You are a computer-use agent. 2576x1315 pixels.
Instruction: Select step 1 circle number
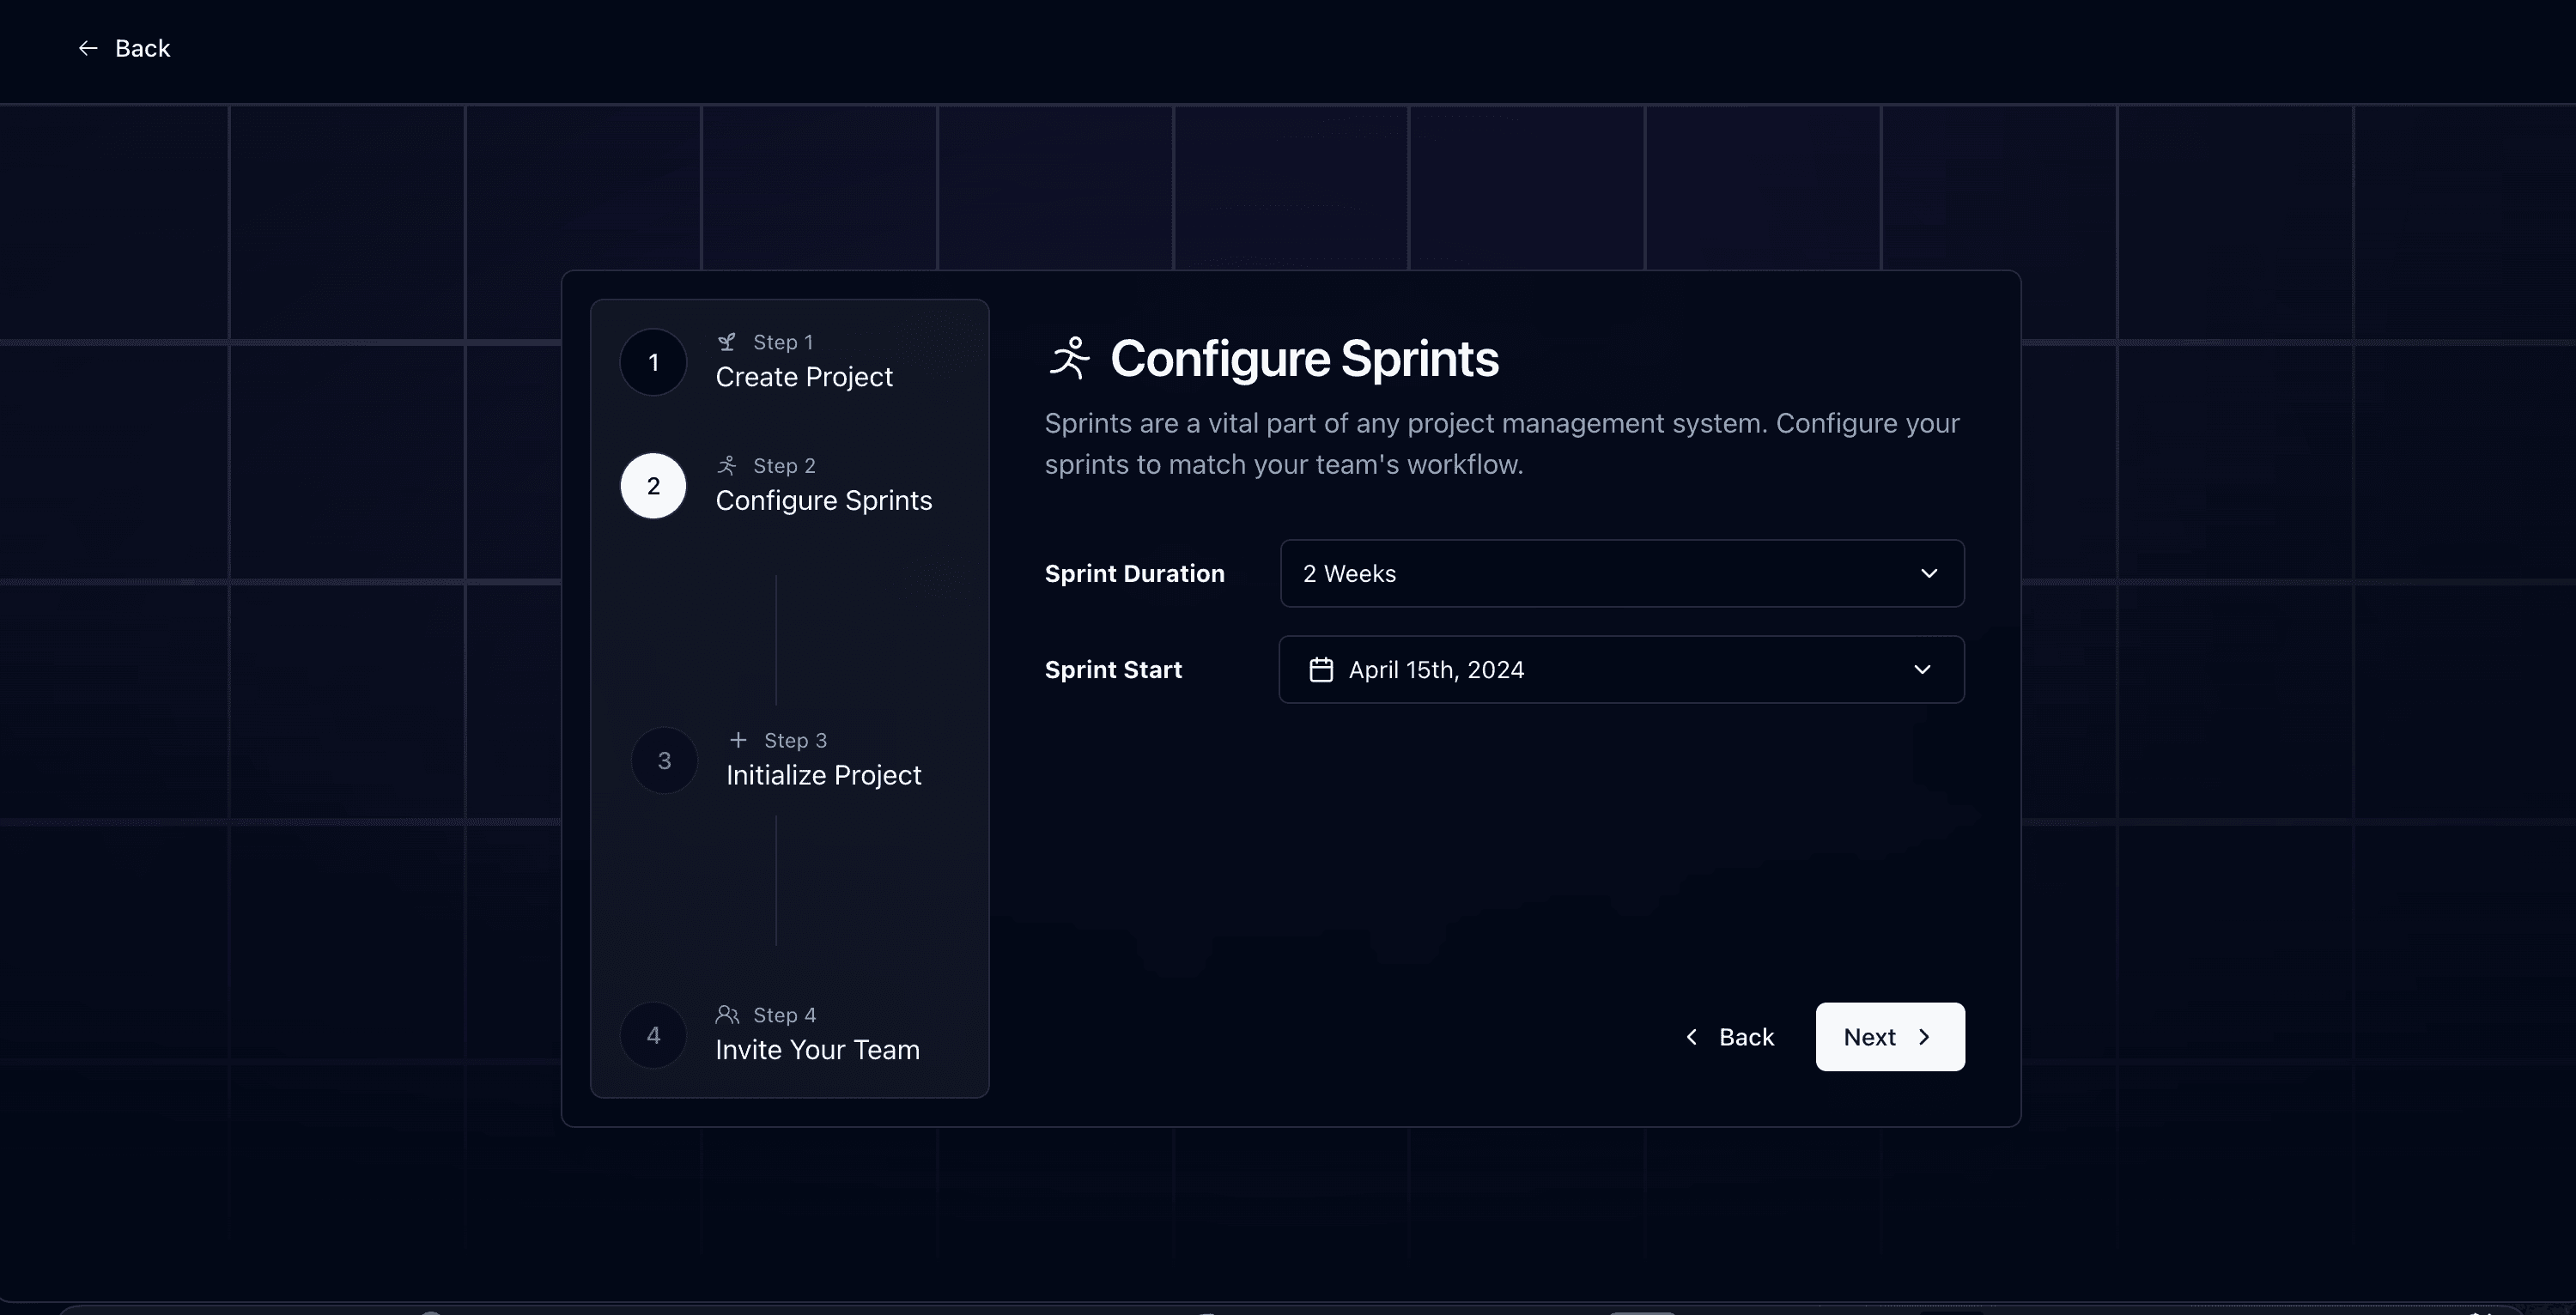pyautogui.click(x=653, y=362)
